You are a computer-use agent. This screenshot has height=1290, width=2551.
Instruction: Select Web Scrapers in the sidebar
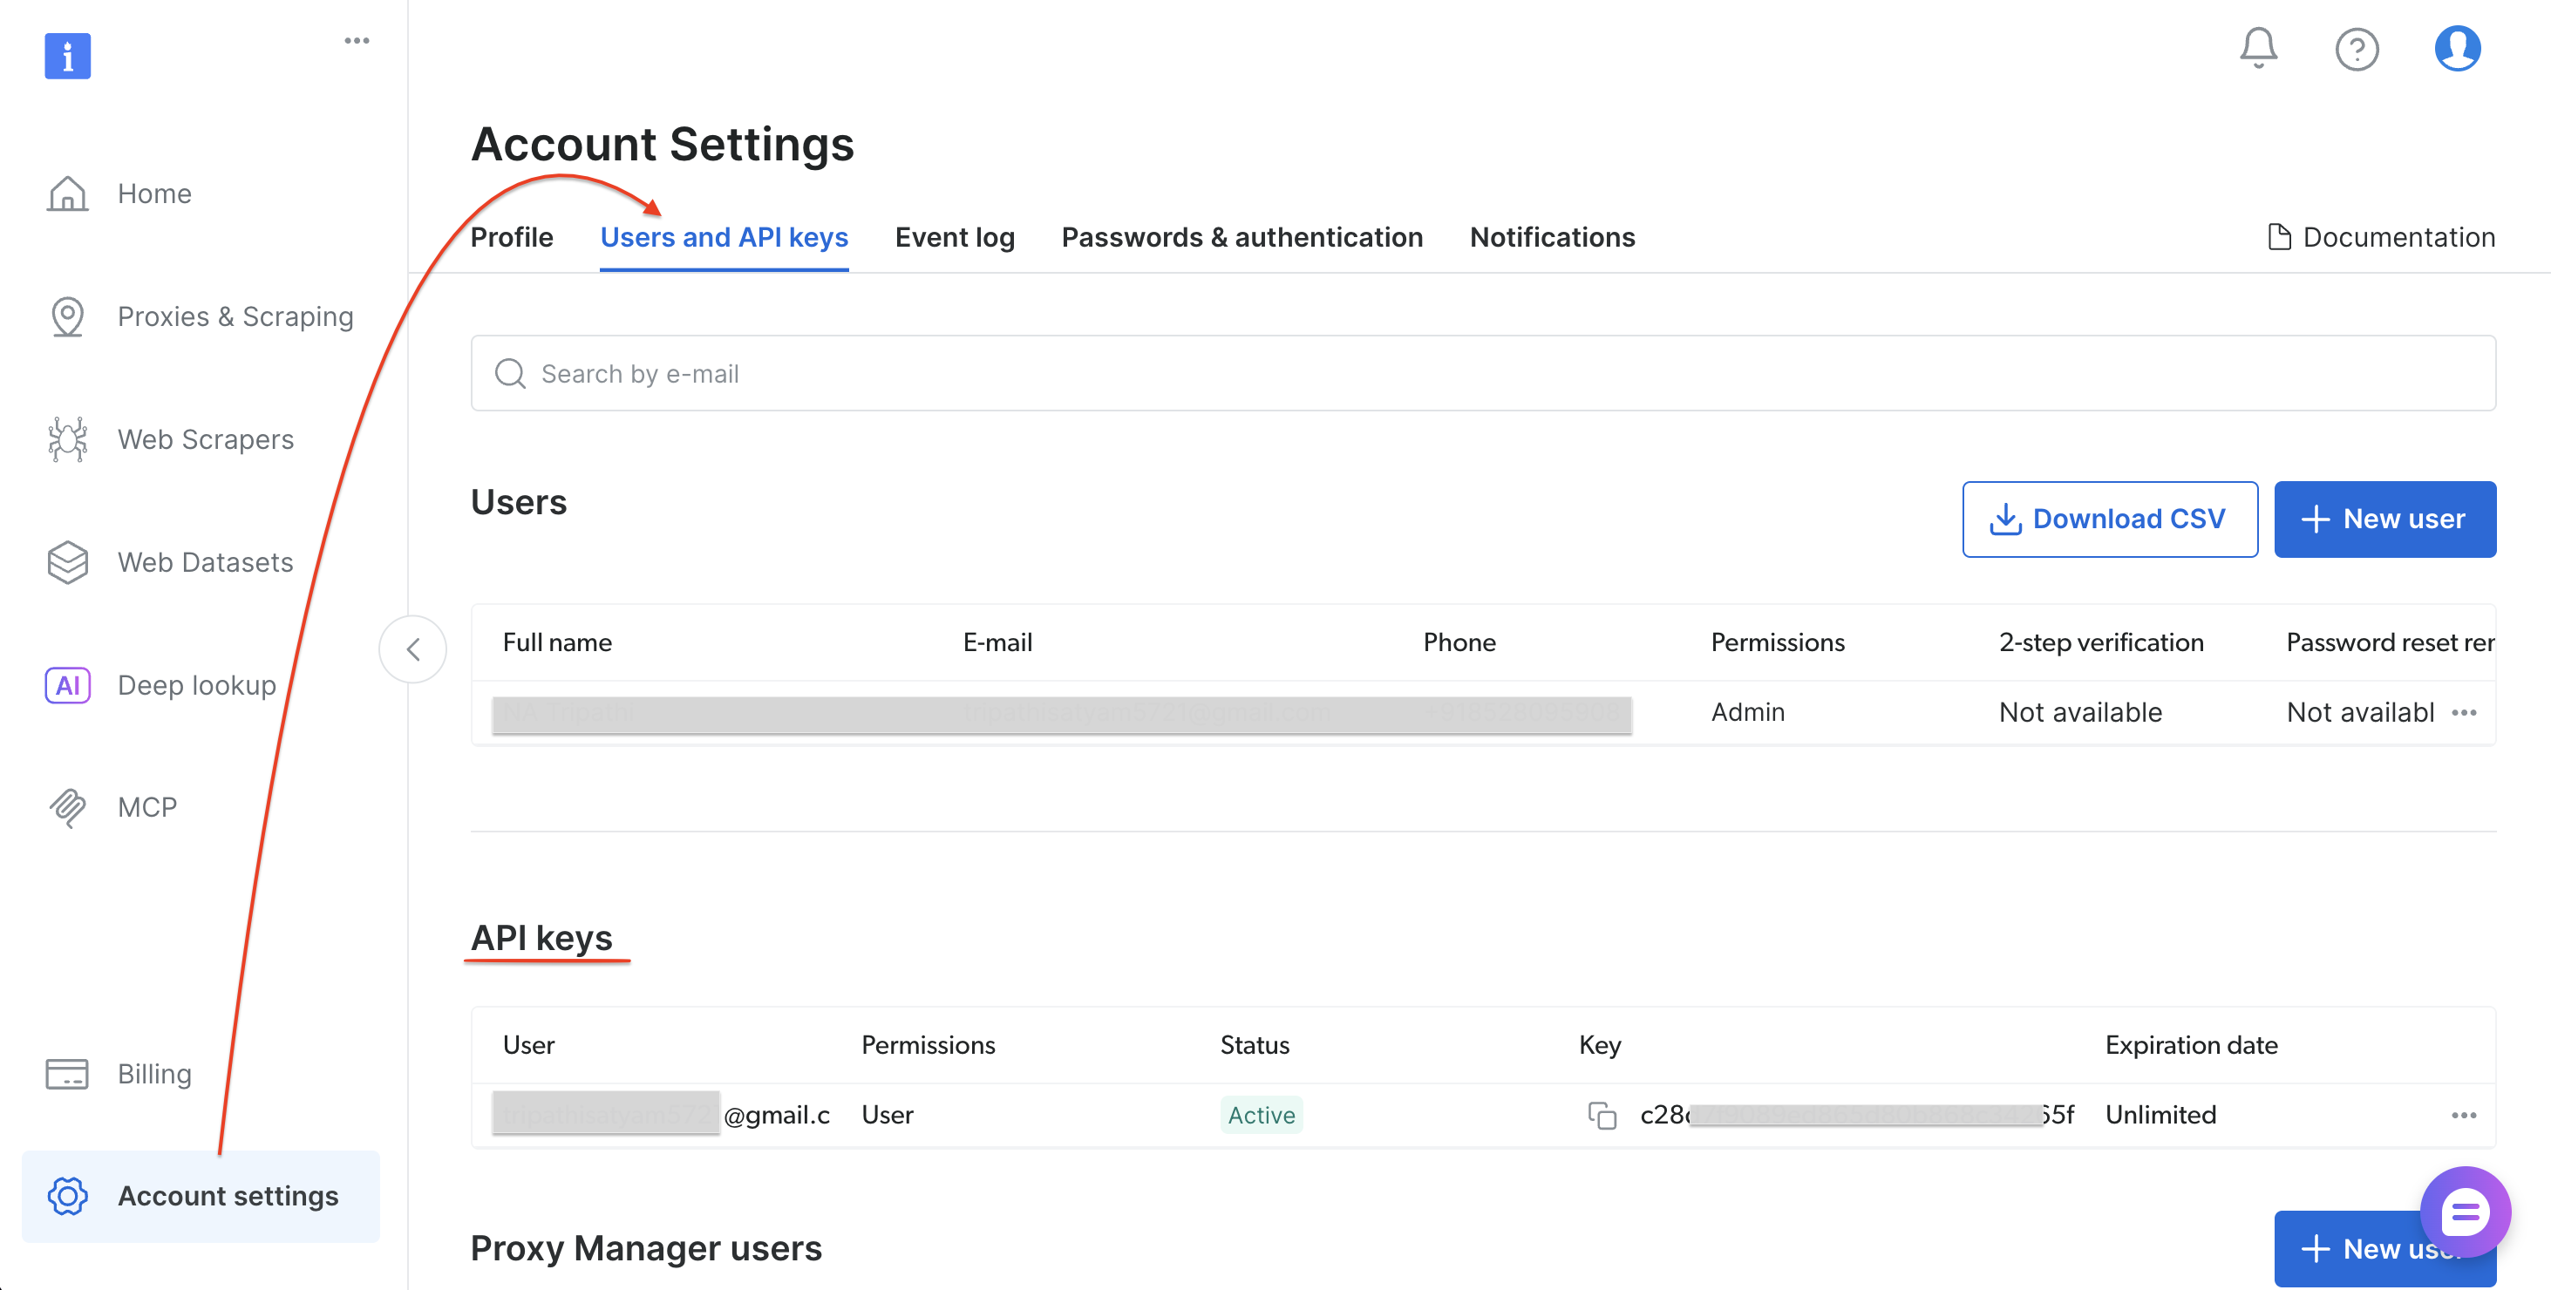point(205,438)
